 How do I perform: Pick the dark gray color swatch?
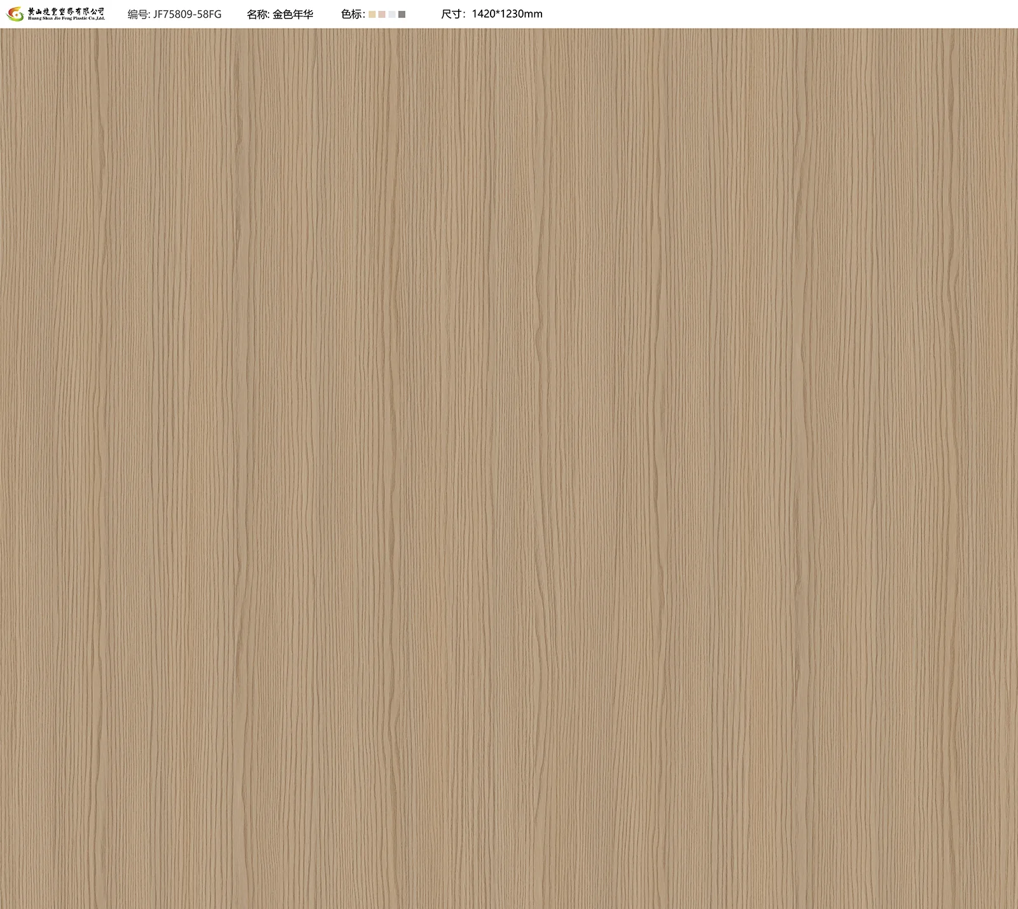tap(401, 15)
